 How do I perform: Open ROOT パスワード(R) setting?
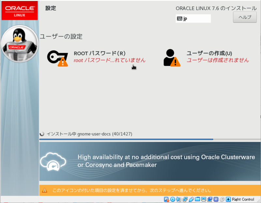click(100, 53)
